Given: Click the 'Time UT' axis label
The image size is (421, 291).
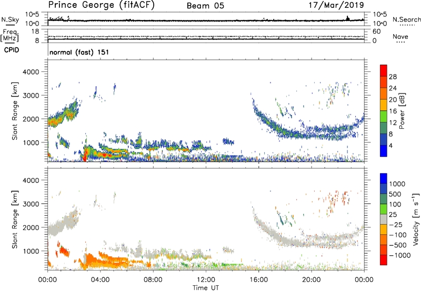Looking at the screenshot, I should (206, 288).
